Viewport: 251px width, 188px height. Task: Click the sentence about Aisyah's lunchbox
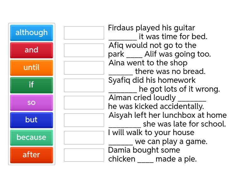[x=167, y=120]
